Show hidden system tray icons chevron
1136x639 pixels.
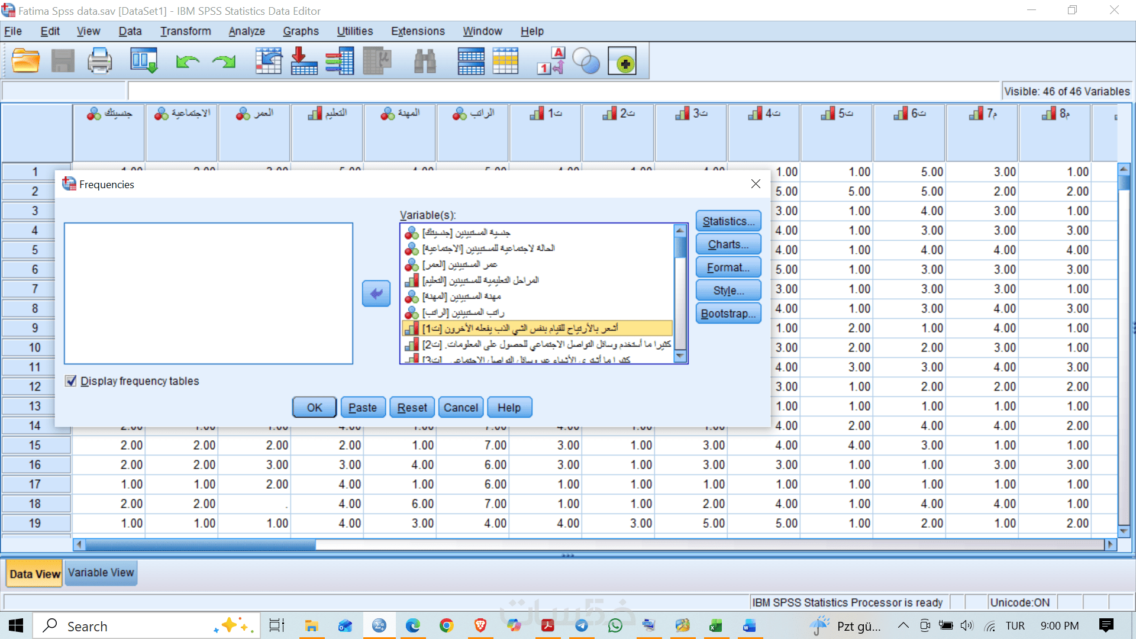tap(903, 626)
